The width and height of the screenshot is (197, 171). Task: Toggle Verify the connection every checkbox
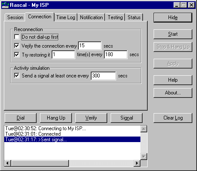(x=17, y=46)
